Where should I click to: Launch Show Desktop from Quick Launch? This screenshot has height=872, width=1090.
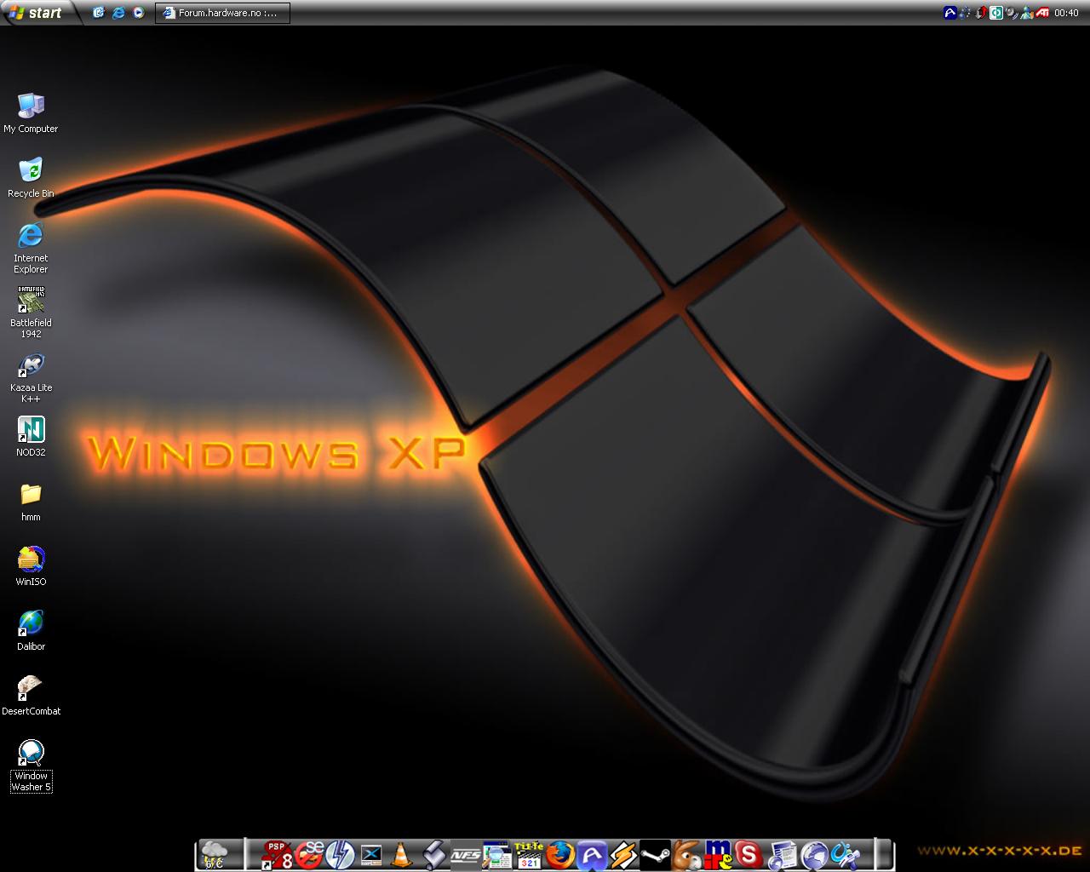[x=99, y=13]
